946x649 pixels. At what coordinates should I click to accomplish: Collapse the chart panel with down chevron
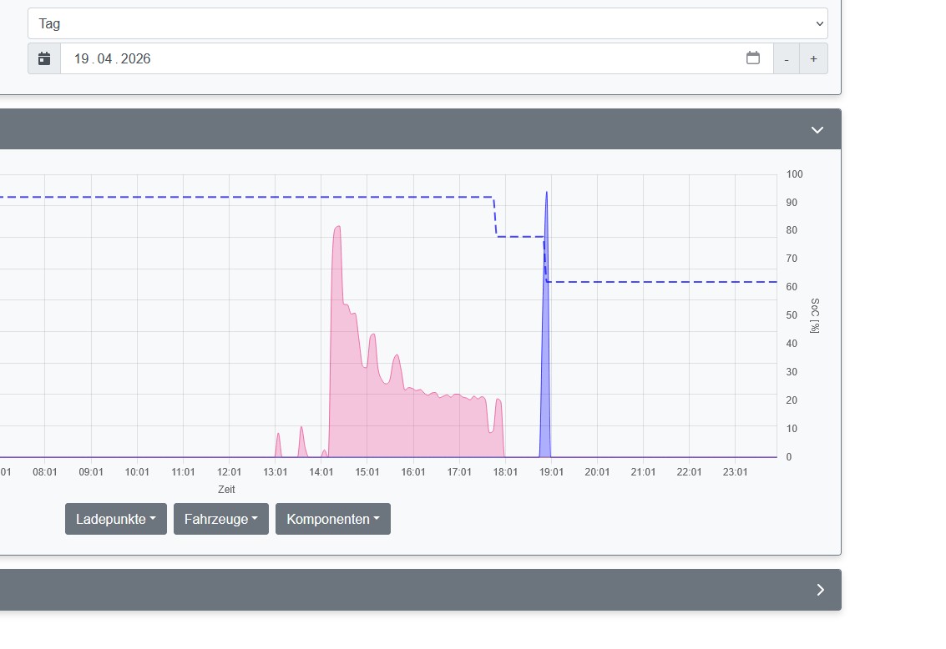point(817,130)
